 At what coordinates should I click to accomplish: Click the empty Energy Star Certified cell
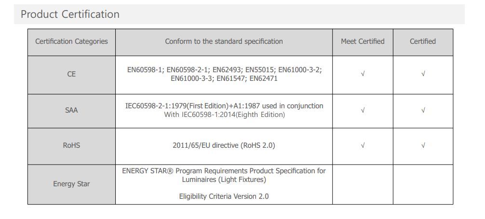point(423,184)
